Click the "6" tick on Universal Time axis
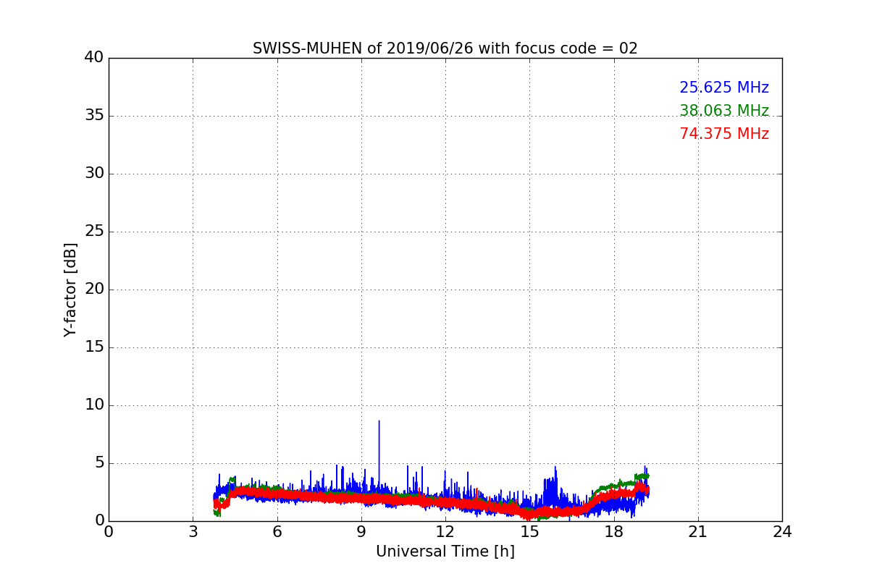 [277, 532]
